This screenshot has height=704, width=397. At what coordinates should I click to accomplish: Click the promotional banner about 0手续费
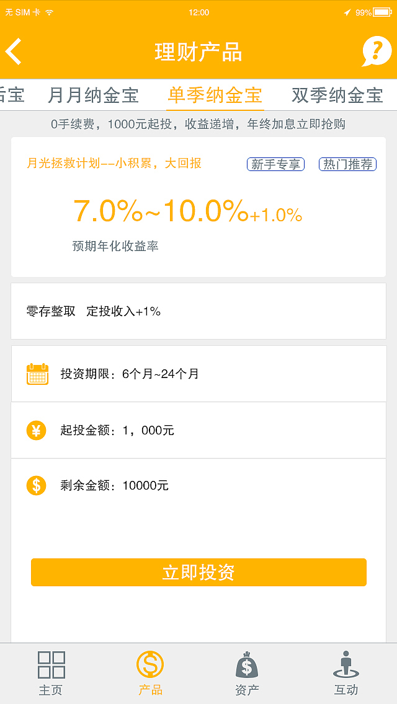click(x=198, y=125)
